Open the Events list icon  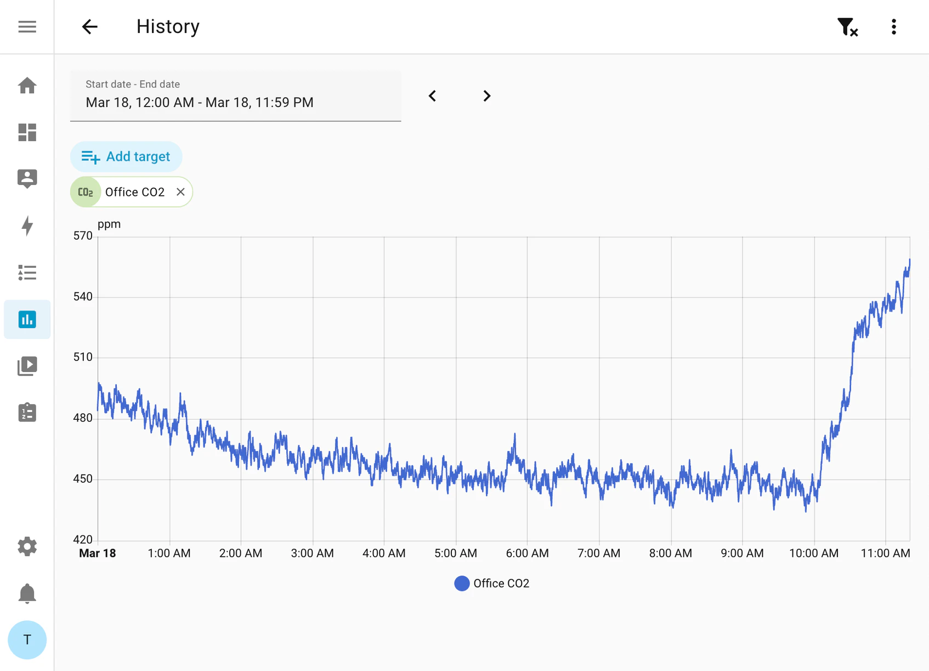coord(27,273)
